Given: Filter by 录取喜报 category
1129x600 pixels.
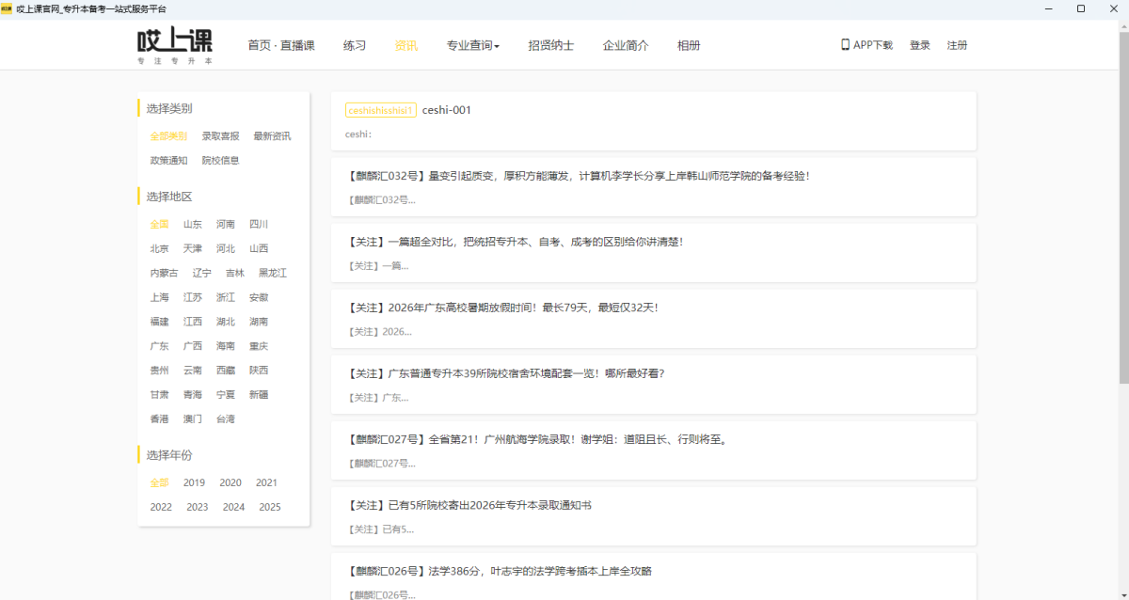Looking at the screenshot, I should coord(220,136).
